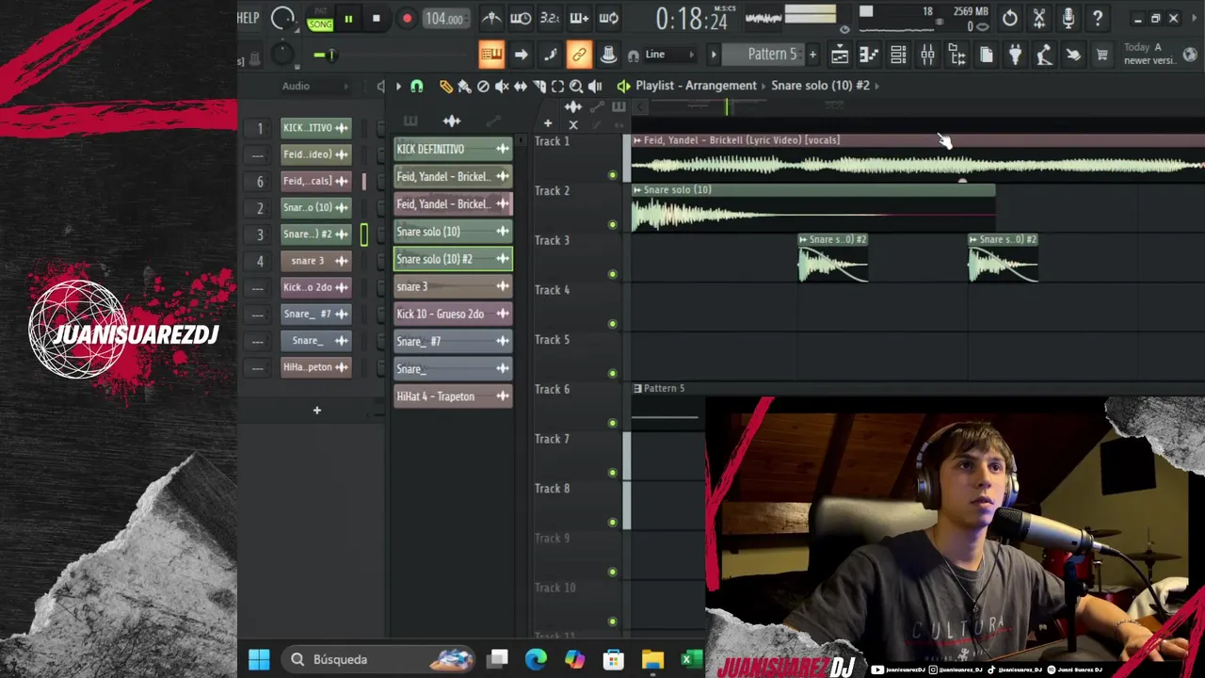
Task: Click the undo history circular arrow icon
Action: click(x=1009, y=18)
